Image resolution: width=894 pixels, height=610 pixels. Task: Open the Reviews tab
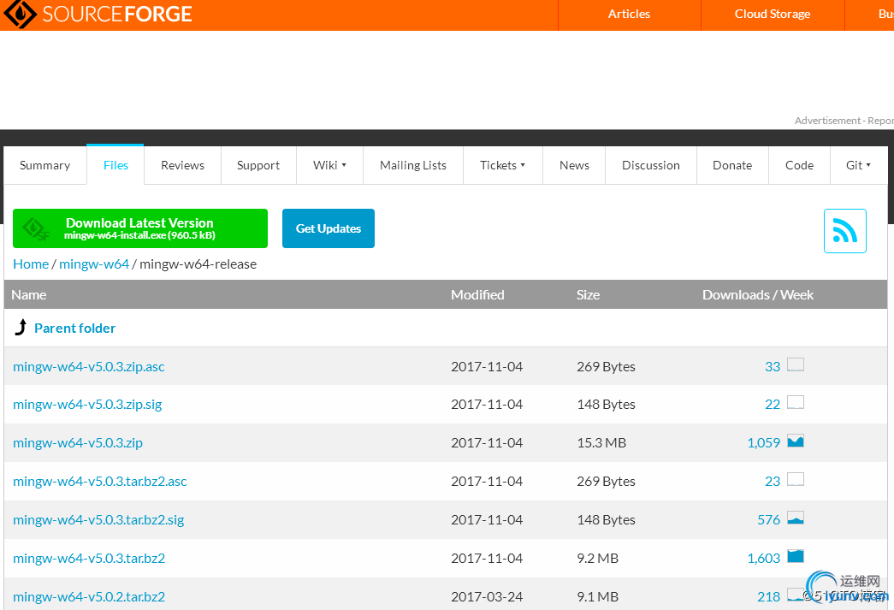(x=182, y=165)
